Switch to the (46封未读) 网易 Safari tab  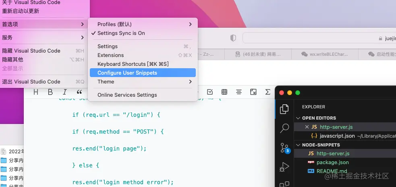pyautogui.click(x=258, y=54)
